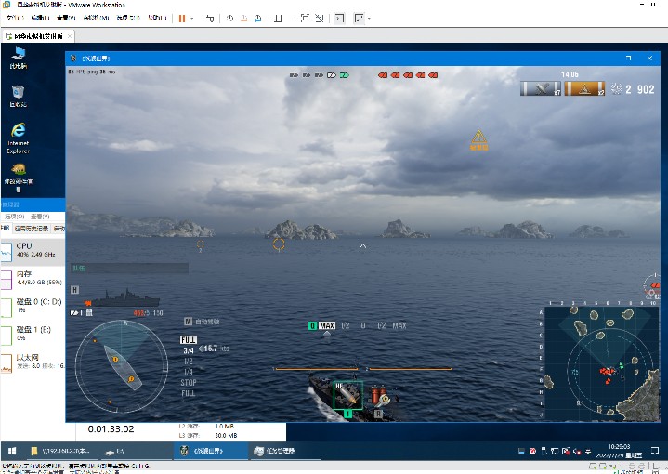Click the ship compass heading indicator

tap(122, 366)
